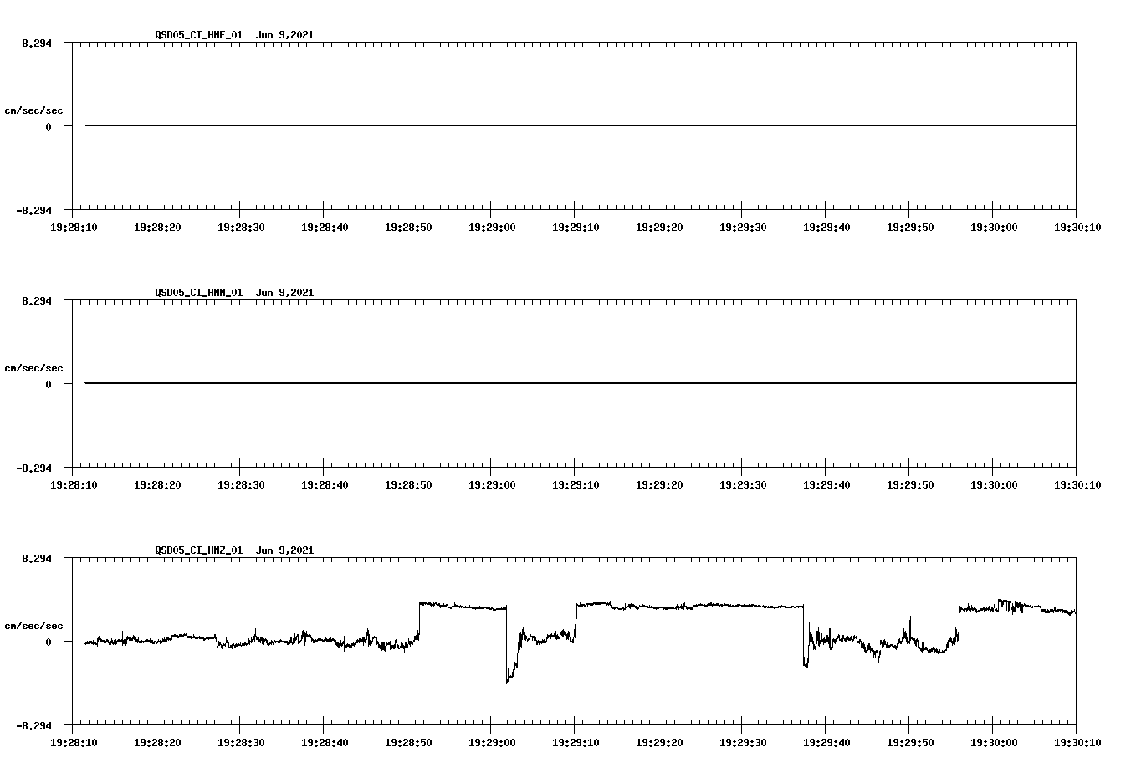The image size is (1136, 773).
Task: Select the -8.294 lower limit of HNE plot
Action: (x=33, y=210)
